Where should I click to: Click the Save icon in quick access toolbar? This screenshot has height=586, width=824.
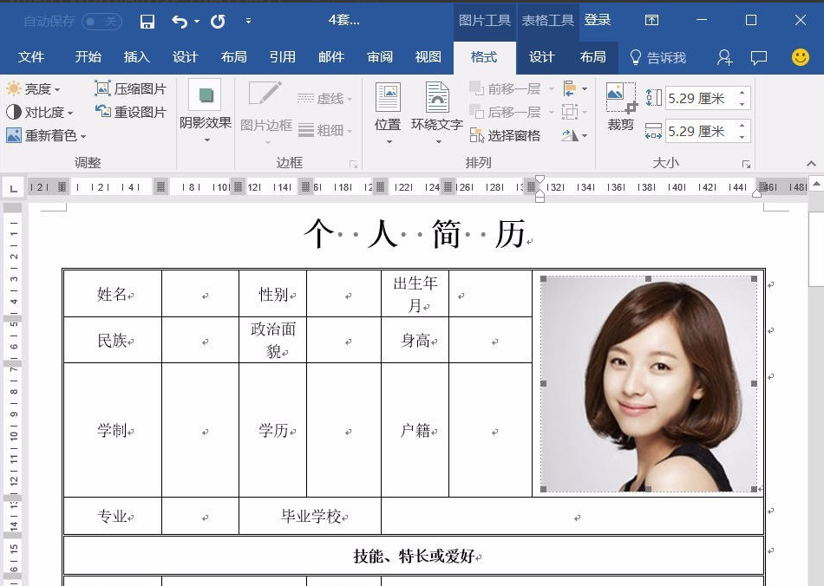(x=147, y=22)
